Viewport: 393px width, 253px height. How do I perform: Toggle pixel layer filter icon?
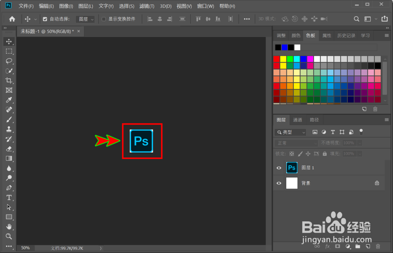pyautogui.click(x=315, y=132)
